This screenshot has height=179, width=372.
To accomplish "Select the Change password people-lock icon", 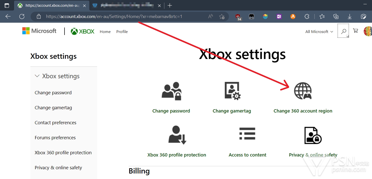I will pyautogui.click(x=171, y=91).
